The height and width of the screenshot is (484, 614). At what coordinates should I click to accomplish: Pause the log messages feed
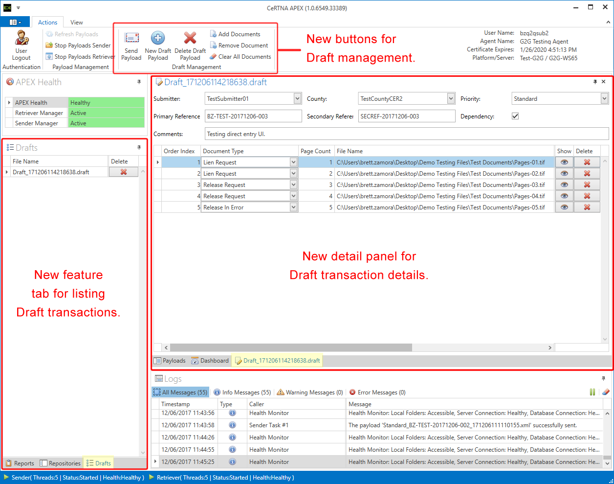point(592,392)
